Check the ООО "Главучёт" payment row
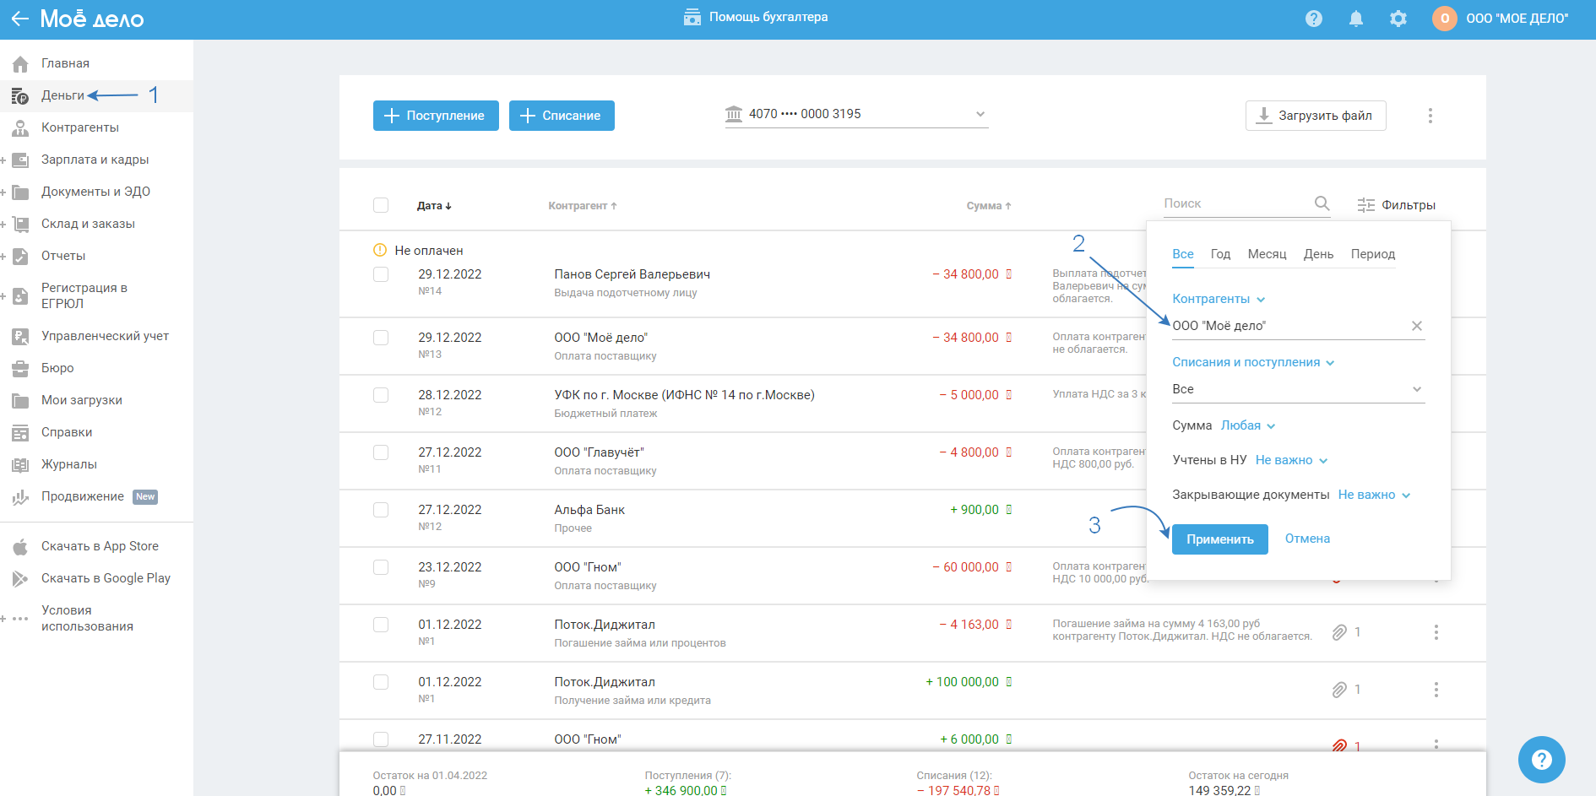The image size is (1596, 796). click(x=381, y=452)
